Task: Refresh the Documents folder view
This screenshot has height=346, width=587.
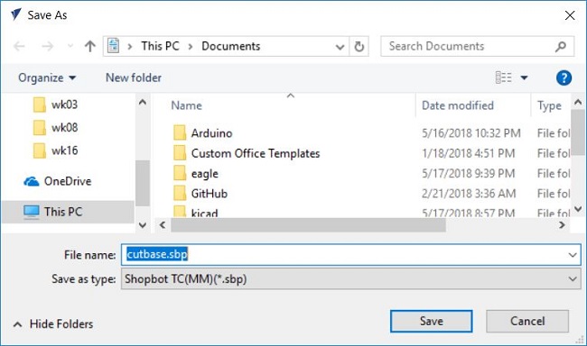Action: pos(359,46)
